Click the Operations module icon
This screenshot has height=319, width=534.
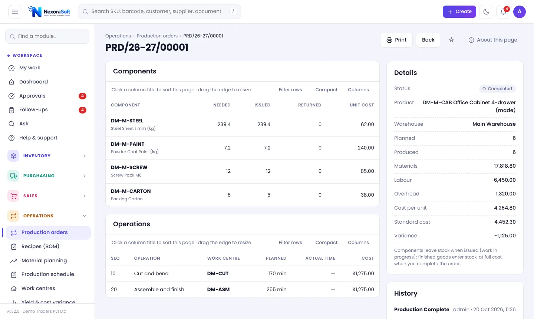14,216
